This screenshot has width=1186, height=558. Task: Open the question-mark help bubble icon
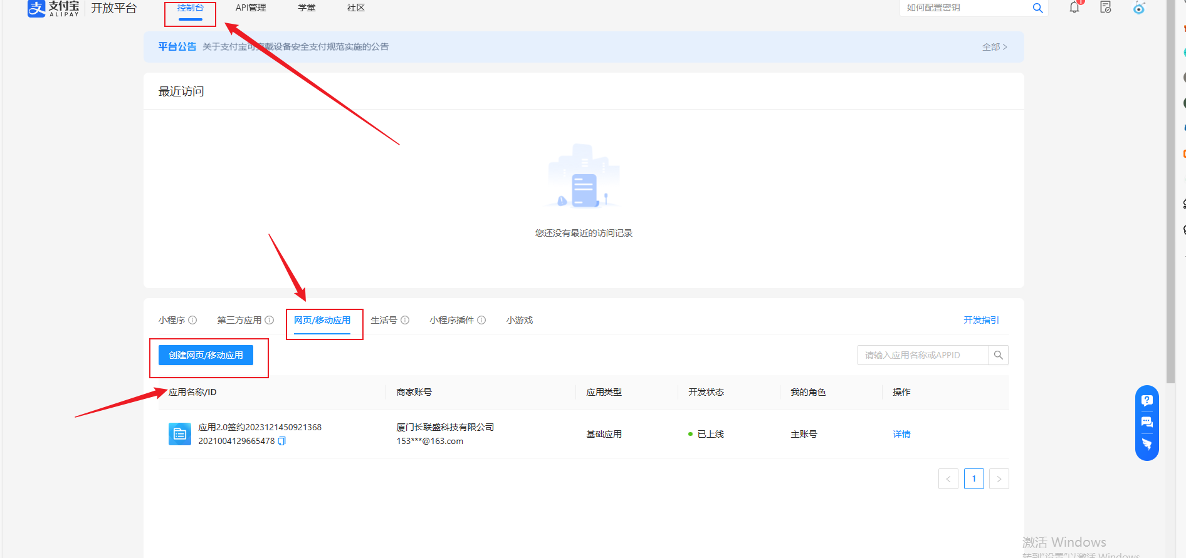pyautogui.click(x=1147, y=401)
